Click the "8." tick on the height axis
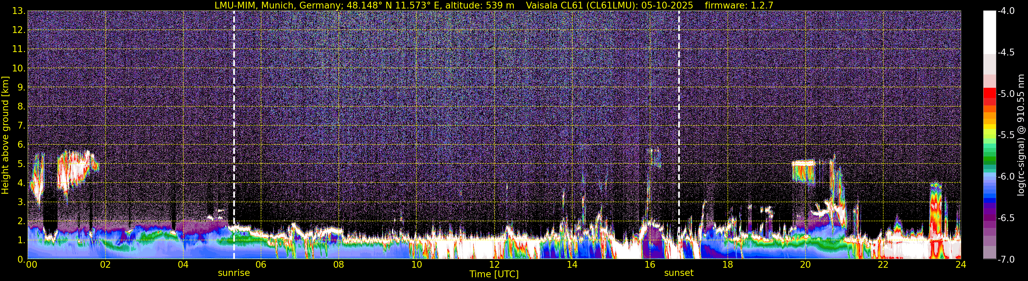This screenshot has height=281, width=1028. click(x=21, y=106)
